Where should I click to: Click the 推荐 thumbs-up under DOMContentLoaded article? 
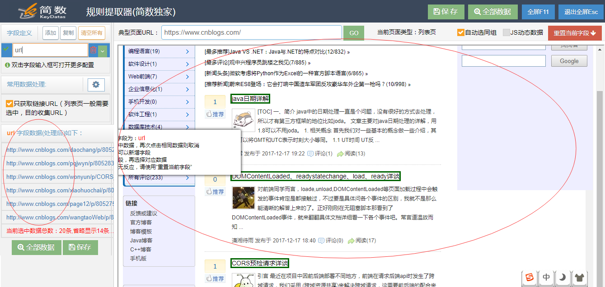tap(215, 192)
